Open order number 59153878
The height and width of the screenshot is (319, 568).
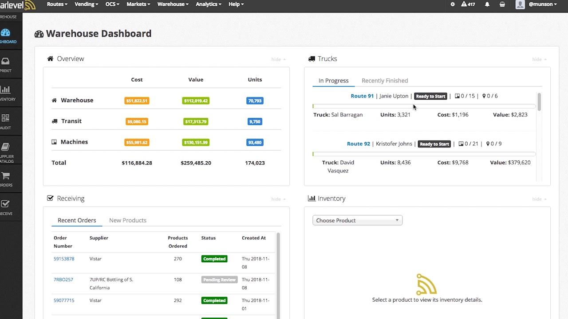click(64, 259)
